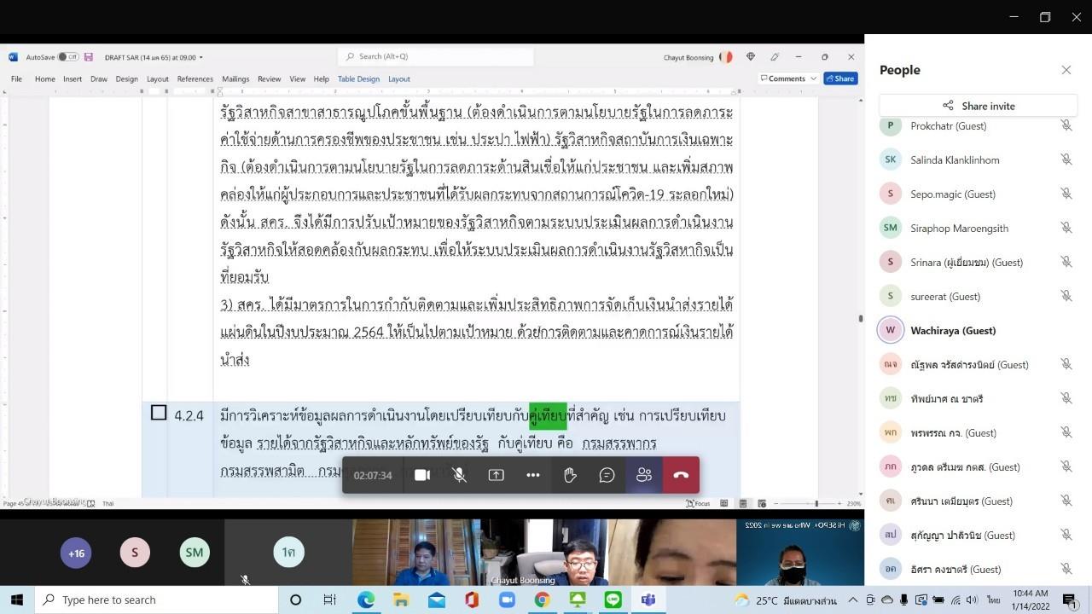This screenshot has height=614, width=1092.
Task: Unmute the microphone in meeting toolbar
Action: (459, 475)
